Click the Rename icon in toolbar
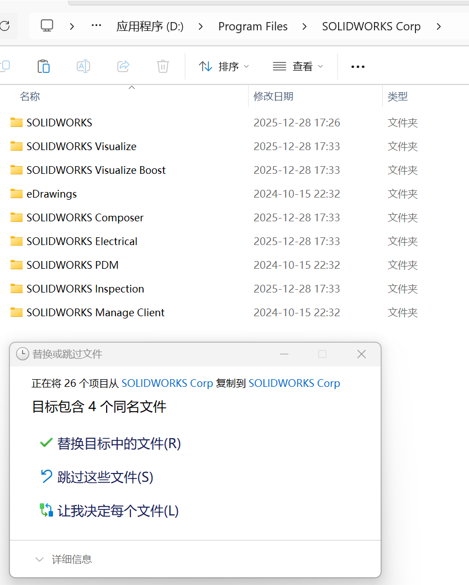 pyautogui.click(x=83, y=66)
